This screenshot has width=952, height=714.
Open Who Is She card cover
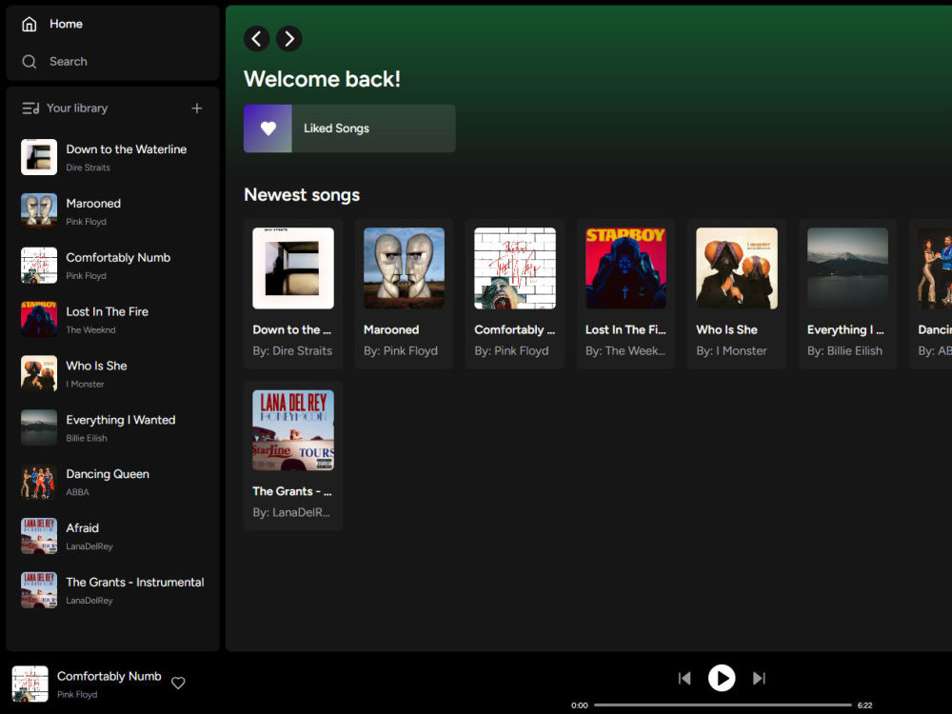(737, 268)
